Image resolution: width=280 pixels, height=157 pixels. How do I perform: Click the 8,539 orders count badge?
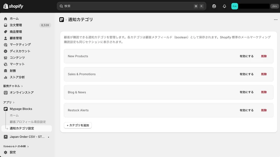(x=45, y=25)
